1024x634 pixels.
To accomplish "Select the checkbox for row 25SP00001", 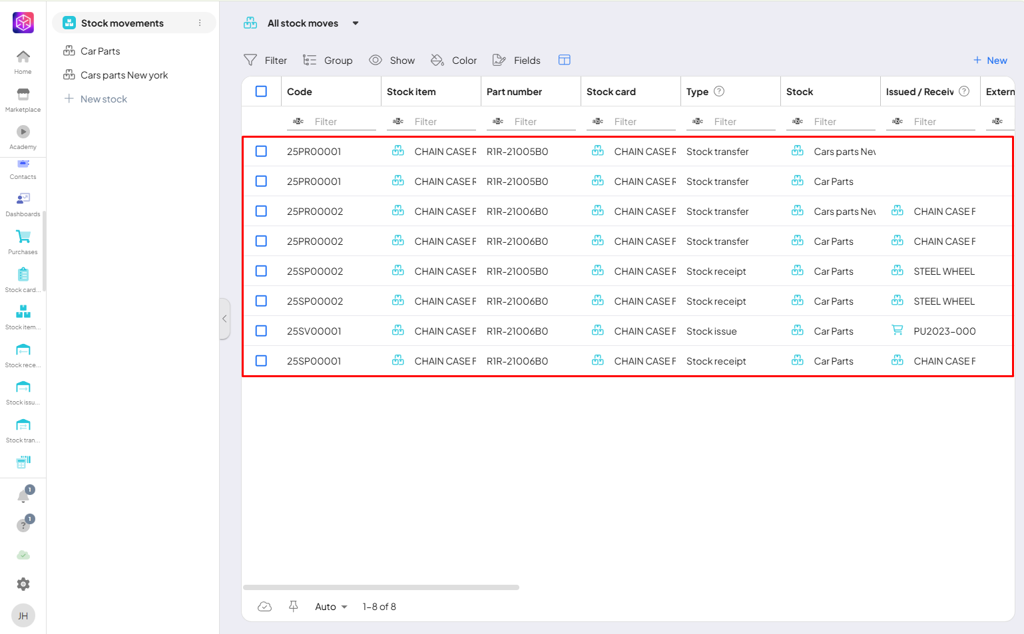I will (x=261, y=361).
